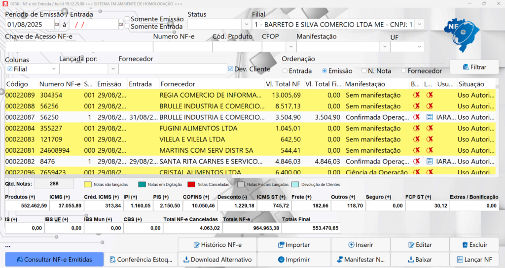Open the calendar picker beside start date 01/08/2025

[57, 24]
